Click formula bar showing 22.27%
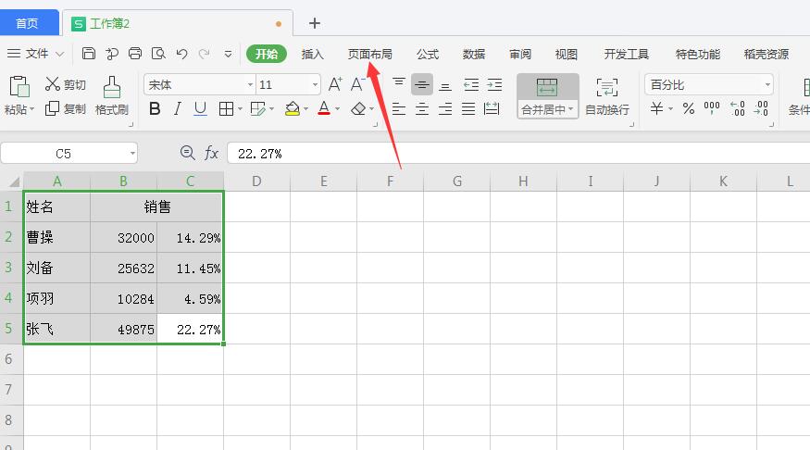The height and width of the screenshot is (450, 810). [x=518, y=154]
